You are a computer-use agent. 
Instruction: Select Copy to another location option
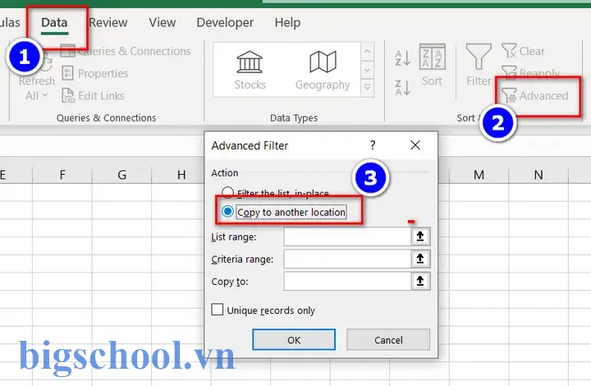[x=284, y=212]
